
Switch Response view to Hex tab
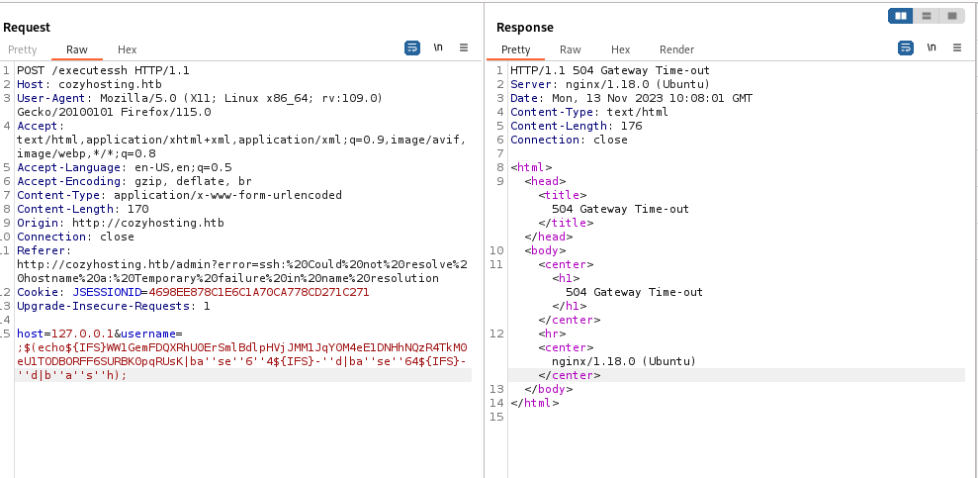coord(620,49)
